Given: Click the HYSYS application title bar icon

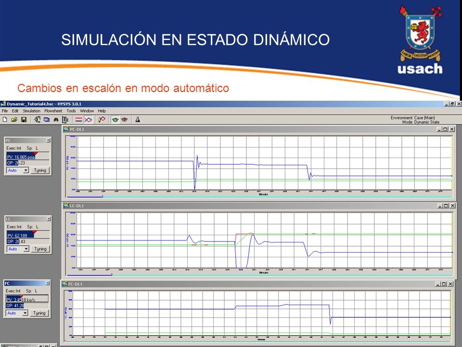Looking at the screenshot, I should (x=3, y=104).
